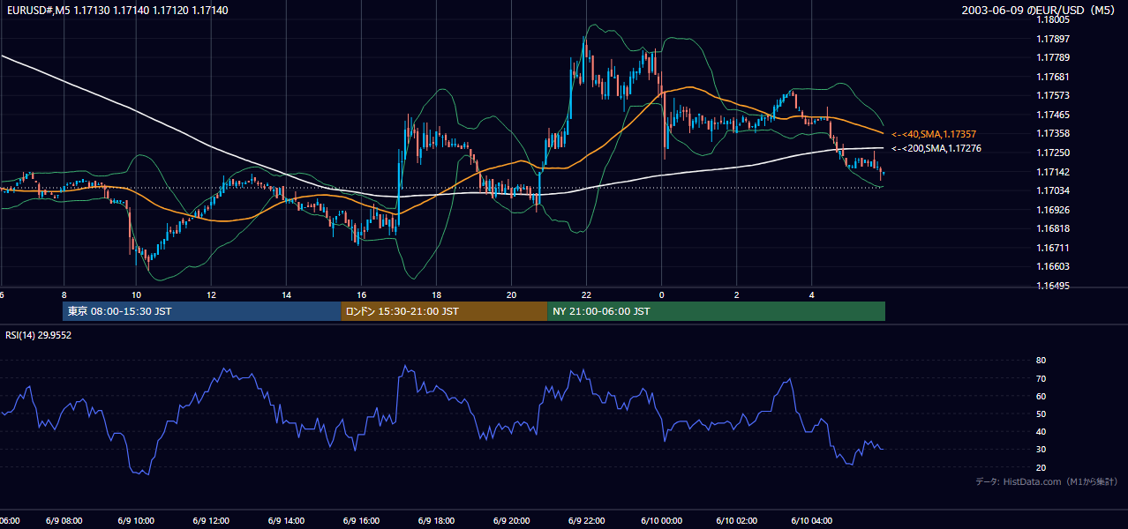Click hour label 12 under the price chart

click(x=211, y=294)
